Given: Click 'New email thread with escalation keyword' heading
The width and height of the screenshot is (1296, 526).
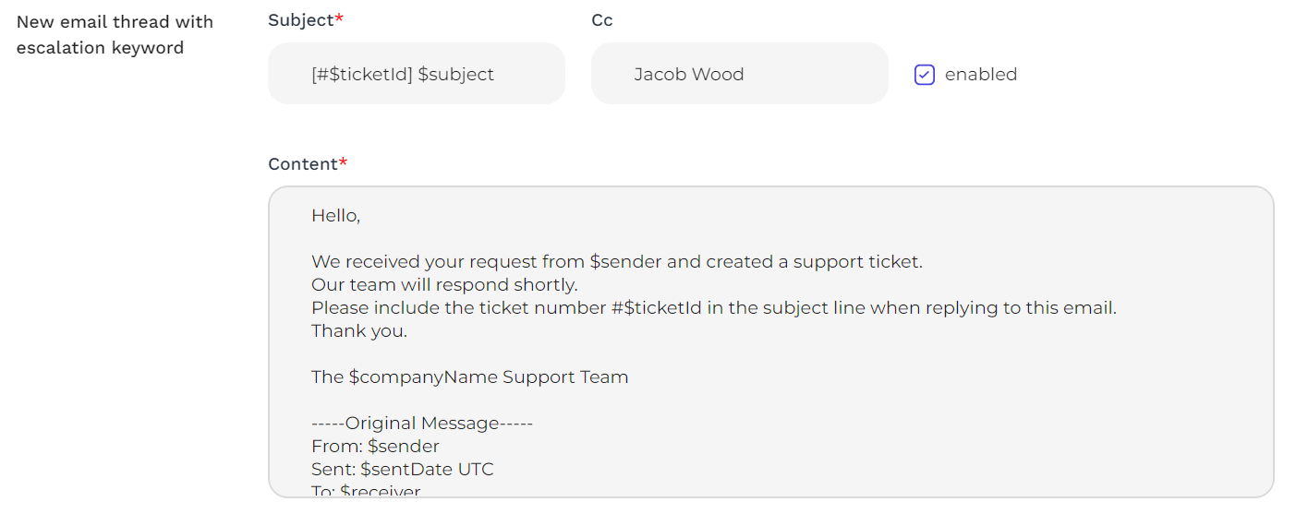Looking at the screenshot, I should click(115, 34).
